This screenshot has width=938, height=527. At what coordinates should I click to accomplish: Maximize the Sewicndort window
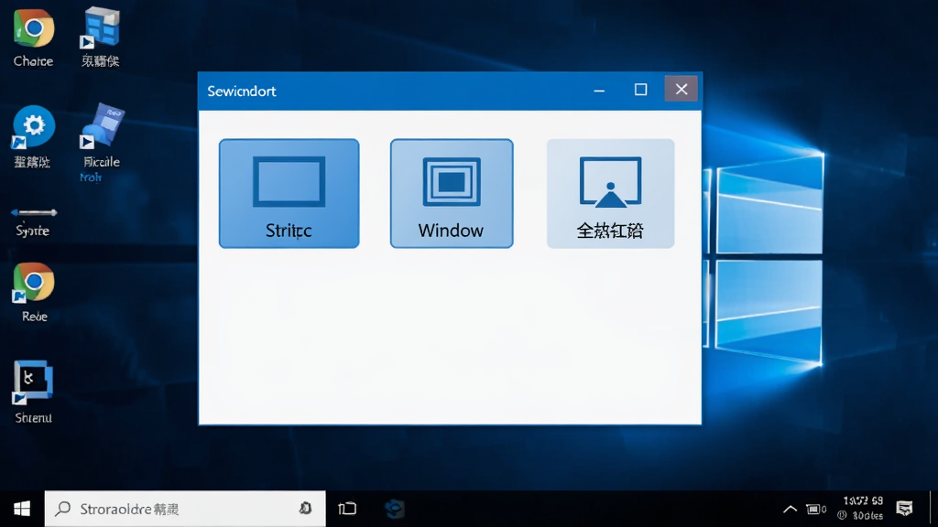coord(640,90)
